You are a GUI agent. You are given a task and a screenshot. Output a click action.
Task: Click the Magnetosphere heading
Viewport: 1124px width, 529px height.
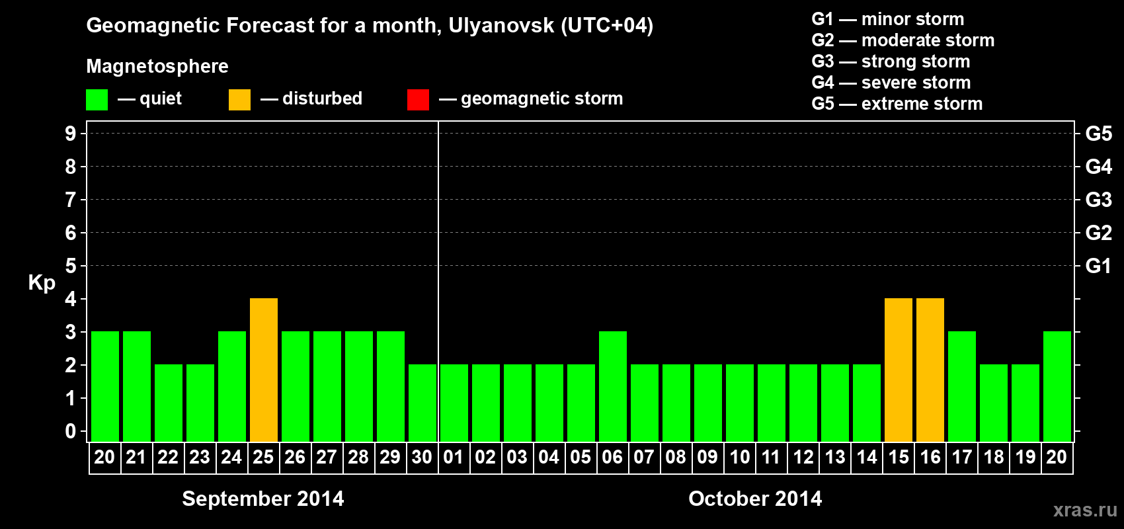[x=157, y=67]
